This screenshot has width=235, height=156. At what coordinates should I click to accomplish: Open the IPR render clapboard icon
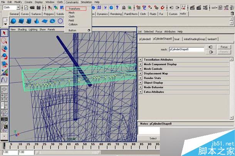(x=199, y=7)
